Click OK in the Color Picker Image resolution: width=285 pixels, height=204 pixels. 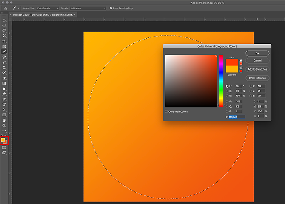[257, 54]
